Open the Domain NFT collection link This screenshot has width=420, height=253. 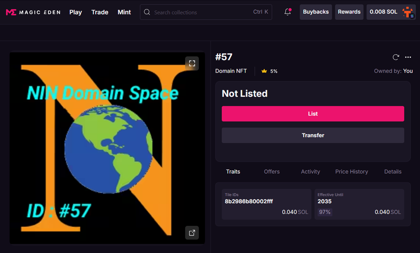(x=231, y=71)
